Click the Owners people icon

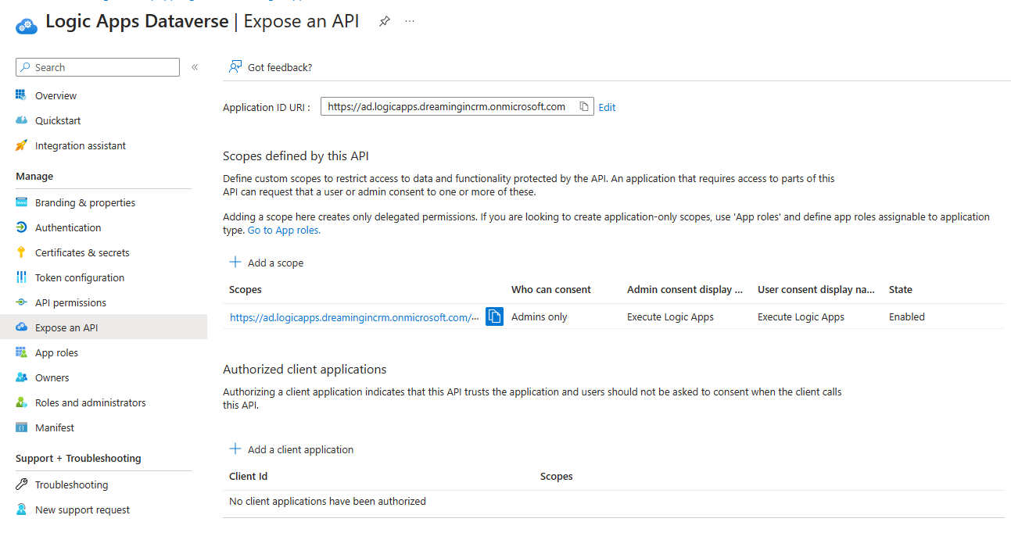(21, 377)
